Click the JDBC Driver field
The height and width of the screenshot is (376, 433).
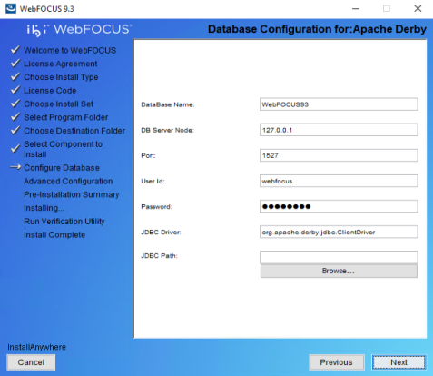tap(339, 232)
